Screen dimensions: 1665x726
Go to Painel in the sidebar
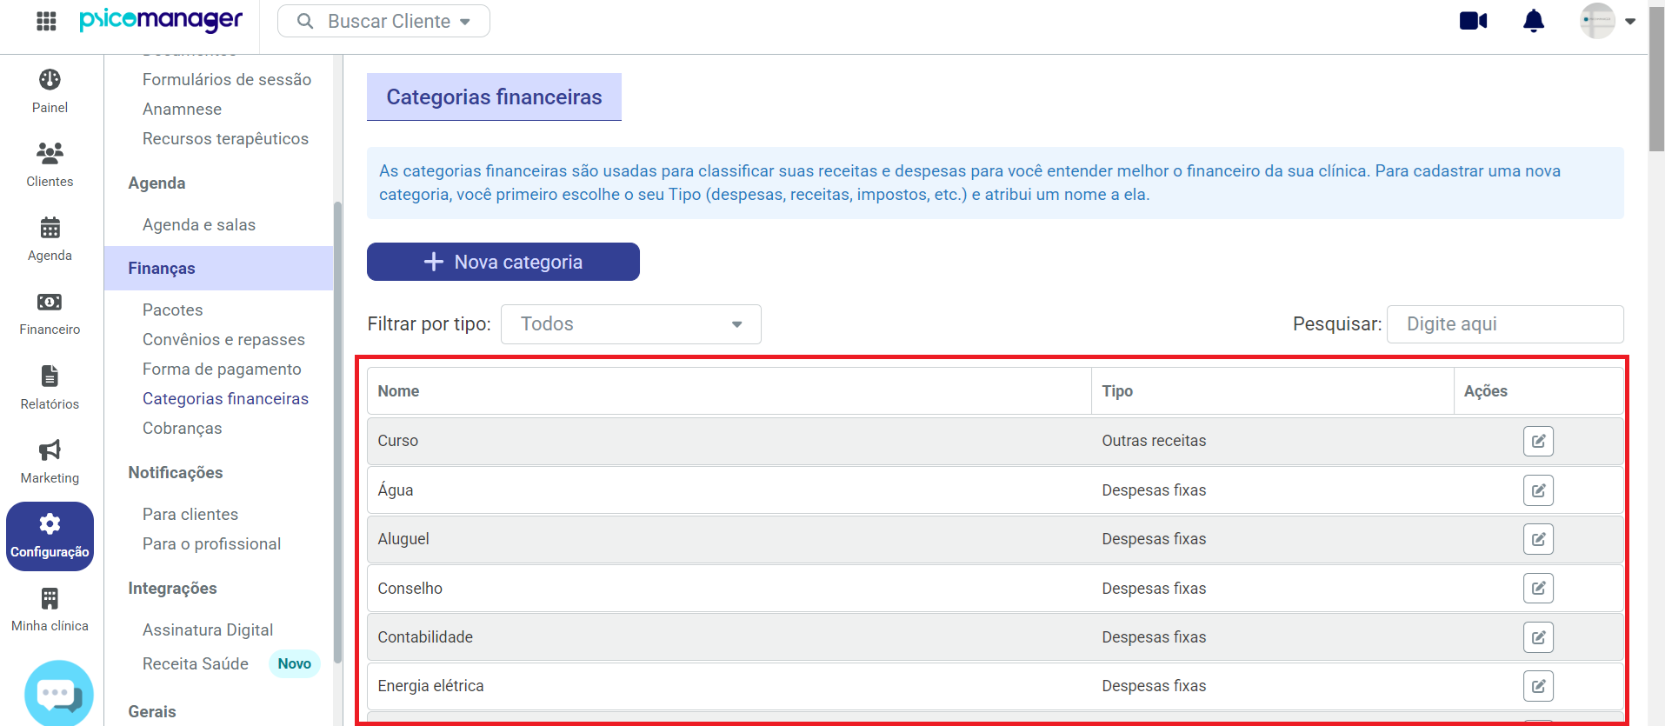click(50, 91)
